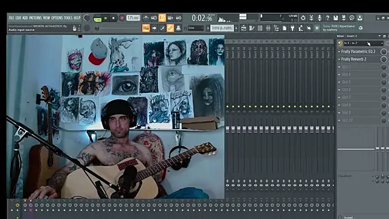Toggle the link/chain snap button

[170, 28]
